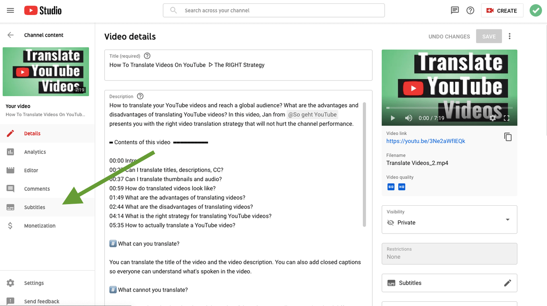Click the Subtitles card icon on right
547x306 pixels.
391,283
